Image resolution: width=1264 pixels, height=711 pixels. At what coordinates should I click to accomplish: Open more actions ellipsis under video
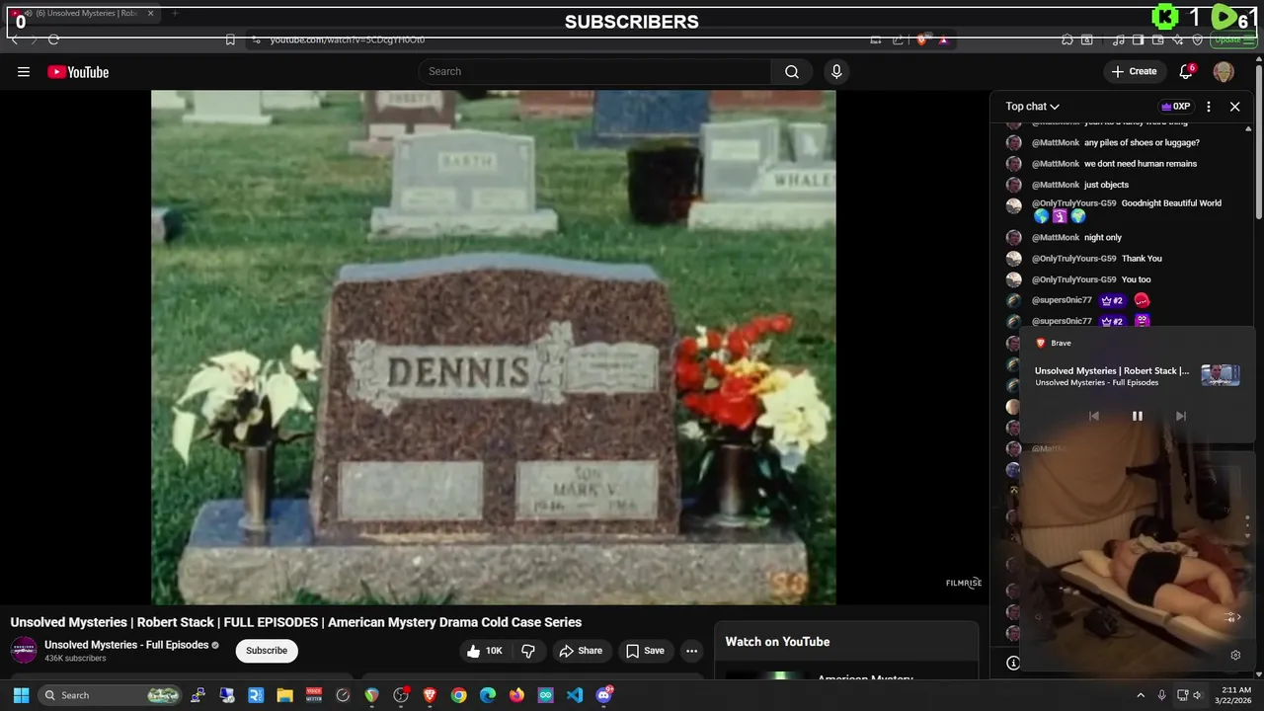pyautogui.click(x=692, y=651)
